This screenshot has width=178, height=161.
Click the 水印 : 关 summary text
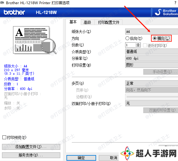(x=12, y=108)
